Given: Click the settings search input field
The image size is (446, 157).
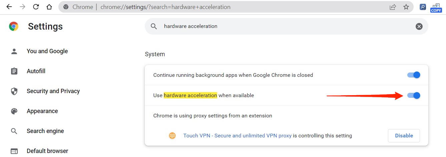Looking at the screenshot, I should click(x=284, y=26).
